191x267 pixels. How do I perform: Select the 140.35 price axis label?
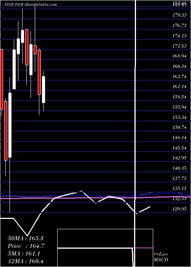pyautogui.click(x=179, y=168)
